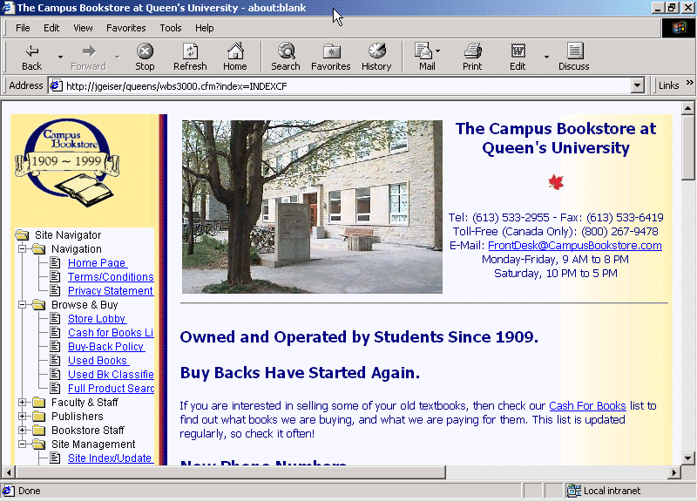The width and height of the screenshot is (697, 502).
Task: Open the Discuss toolbar button
Action: (x=574, y=58)
